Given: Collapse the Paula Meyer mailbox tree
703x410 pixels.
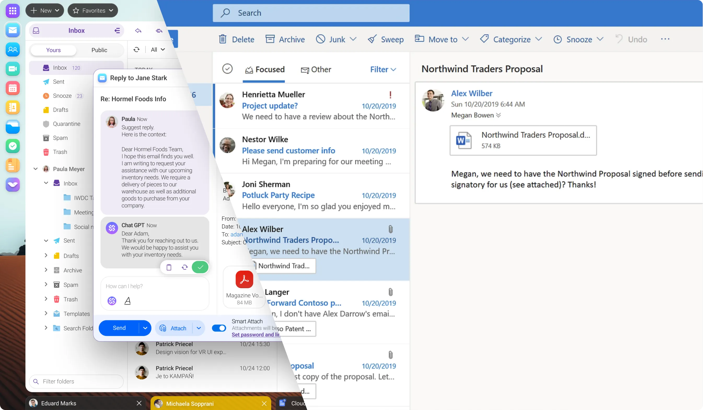Looking at the screenshot, I should tap(36, 169).
